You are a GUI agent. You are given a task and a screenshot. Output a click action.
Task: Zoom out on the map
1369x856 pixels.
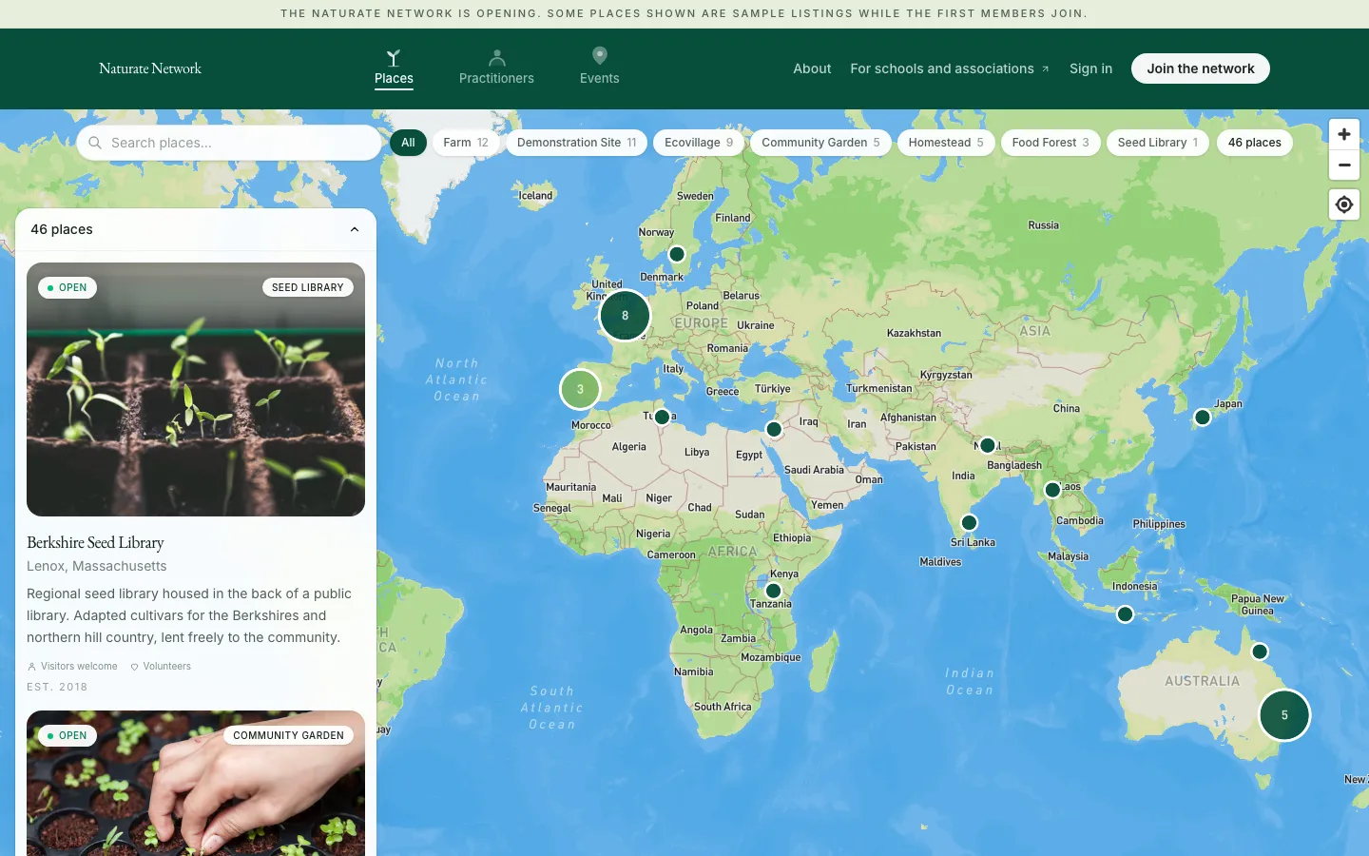(x=1344, y=165)
